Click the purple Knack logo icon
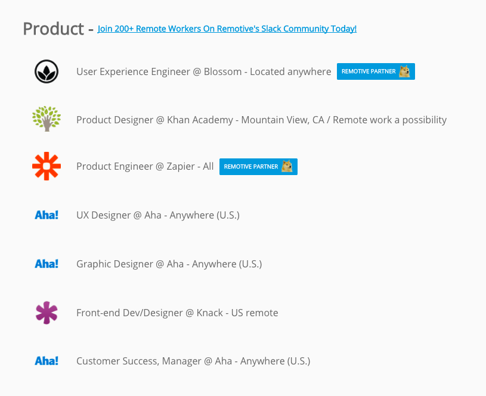The height and width of the screenshot is (396, 486). (x=47, y=313)
